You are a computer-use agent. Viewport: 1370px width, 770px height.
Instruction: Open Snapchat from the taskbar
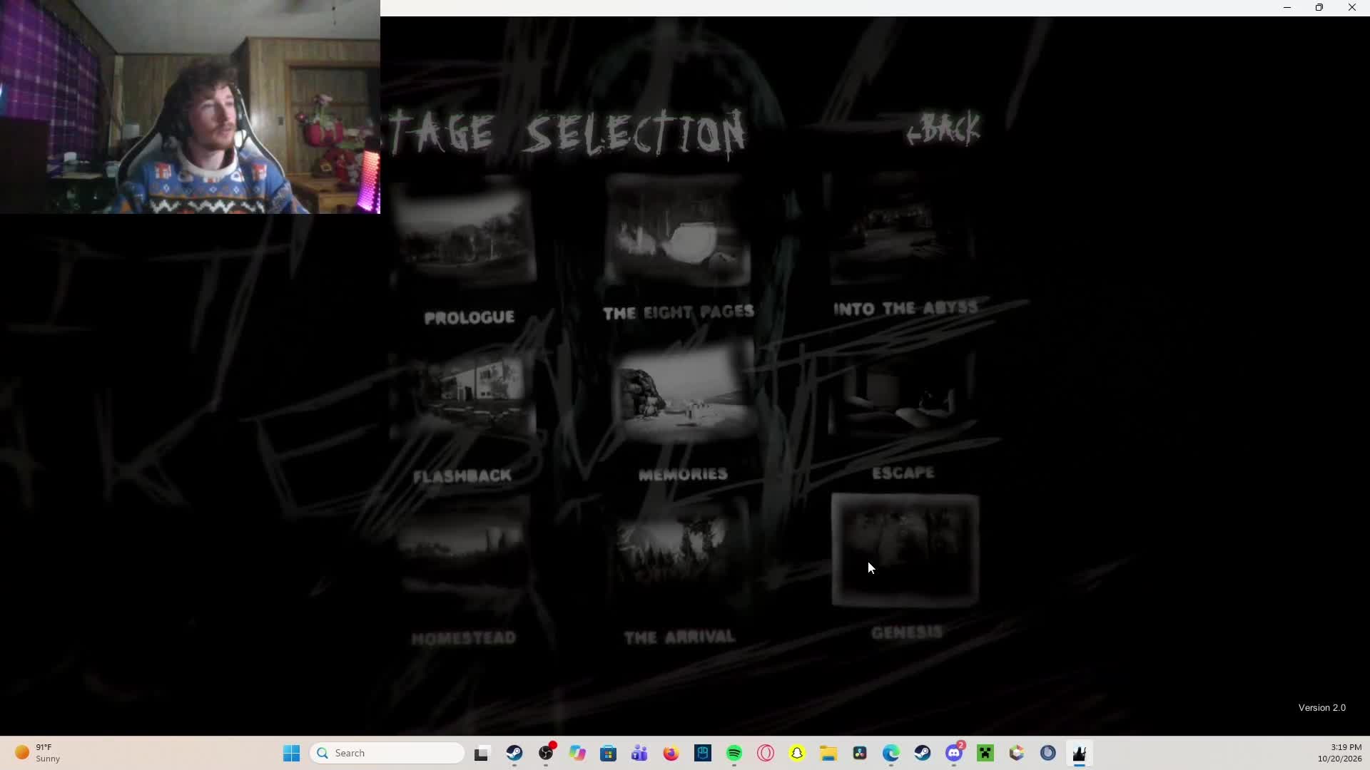(797, 754)
